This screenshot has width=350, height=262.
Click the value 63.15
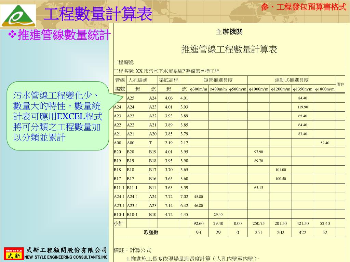258,188
